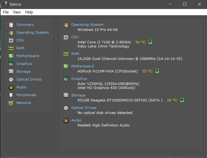Open Audio section via speaker icon

point(11,87)
